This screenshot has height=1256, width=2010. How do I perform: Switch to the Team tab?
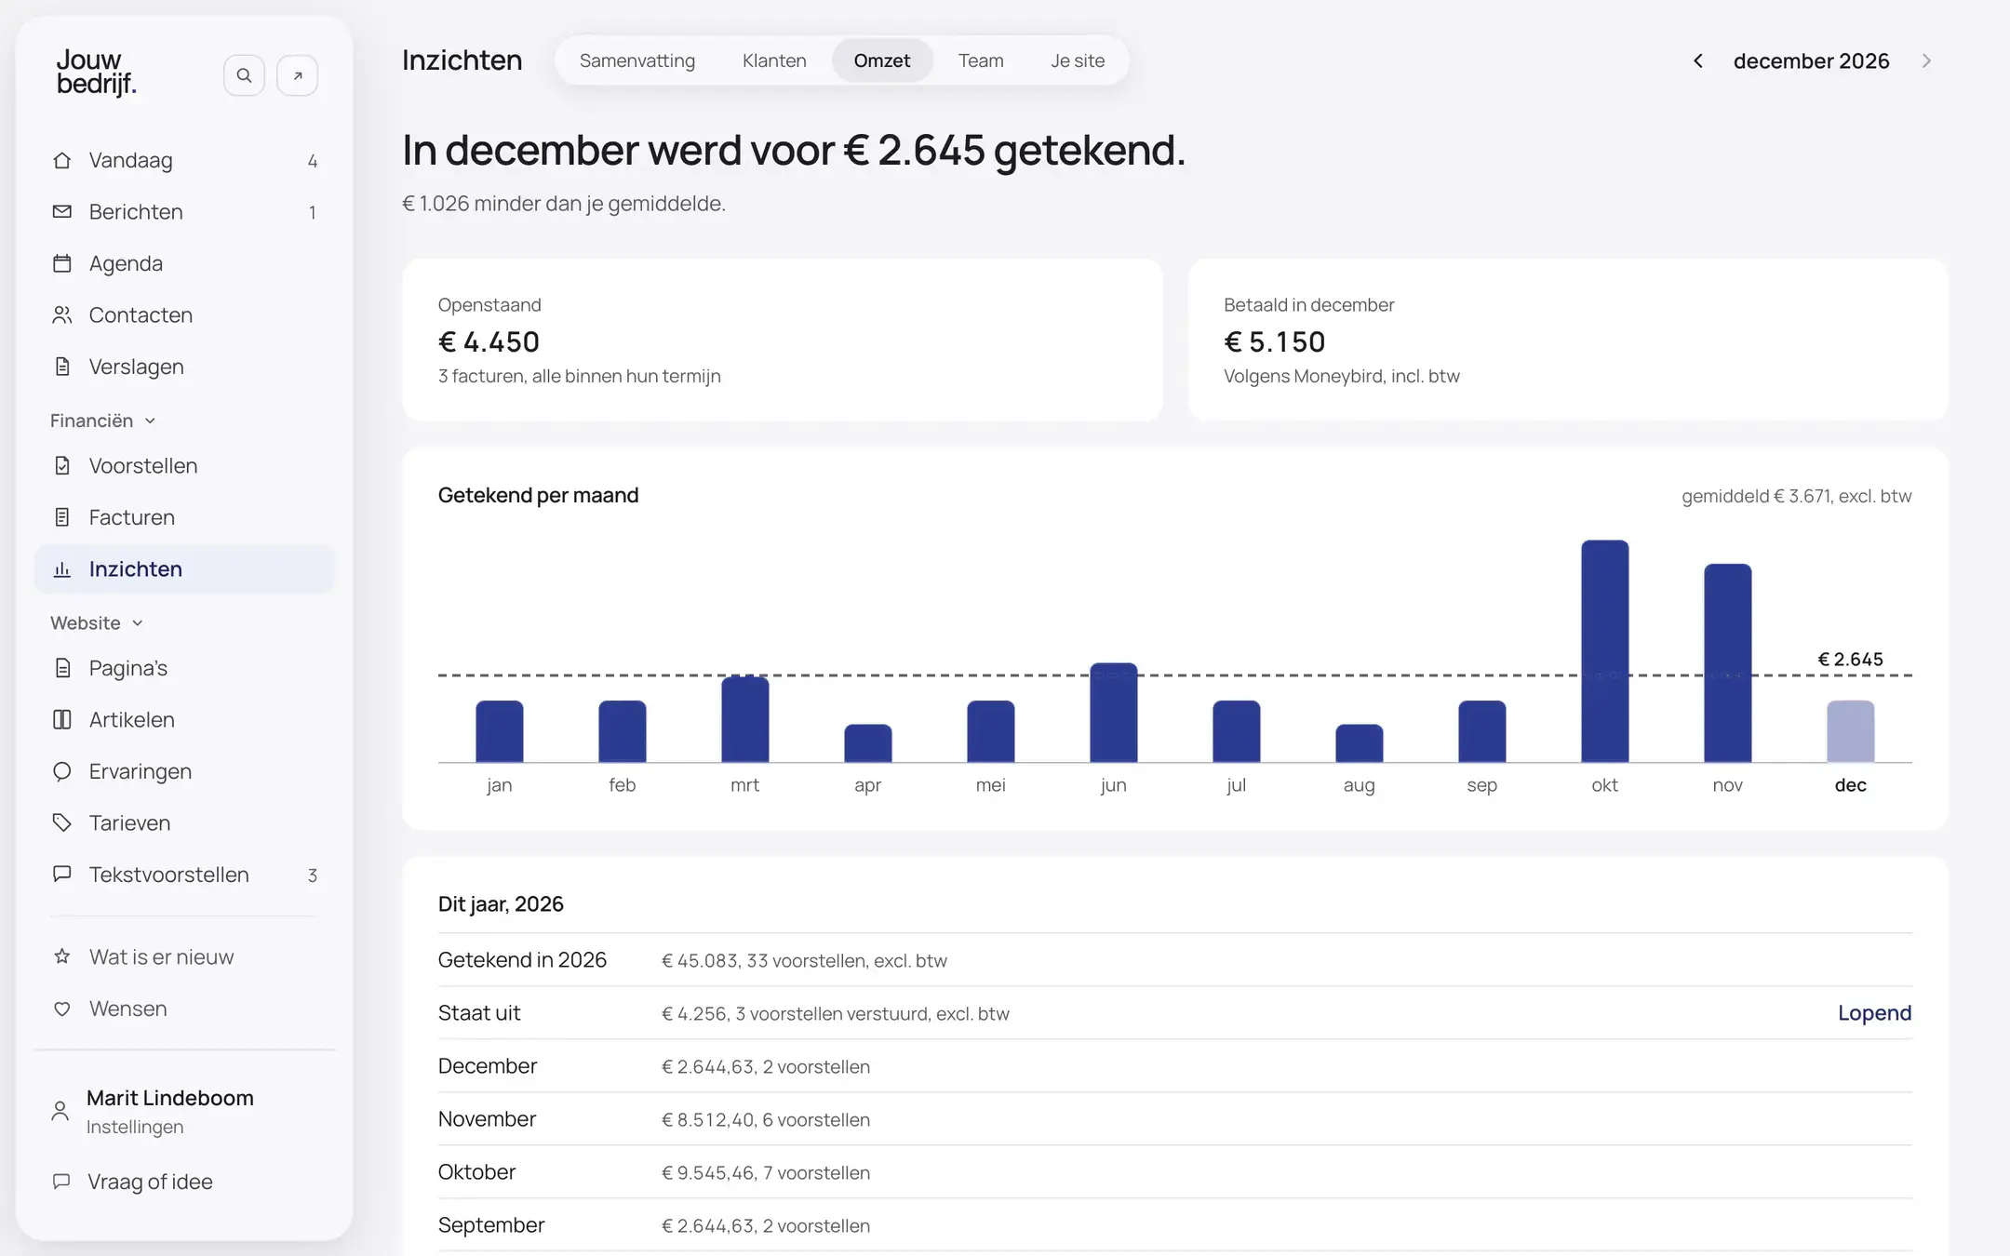pyautogui.click(x=981, y=60)
